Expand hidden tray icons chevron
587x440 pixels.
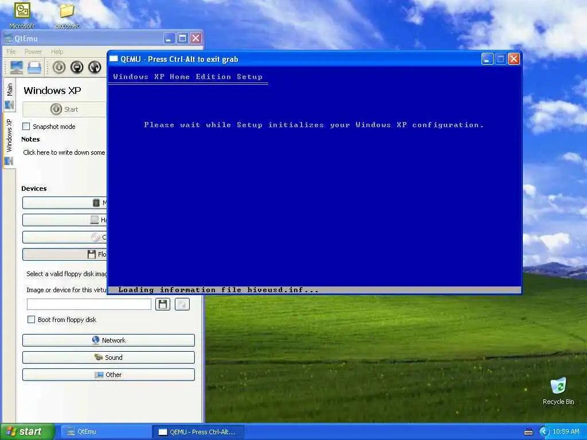click(x=545, y=432)
